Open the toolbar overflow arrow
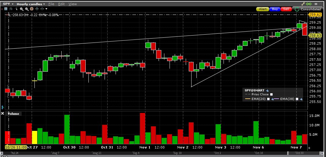The width and height of the screenshot is (326, 157). tap(46, 9)
